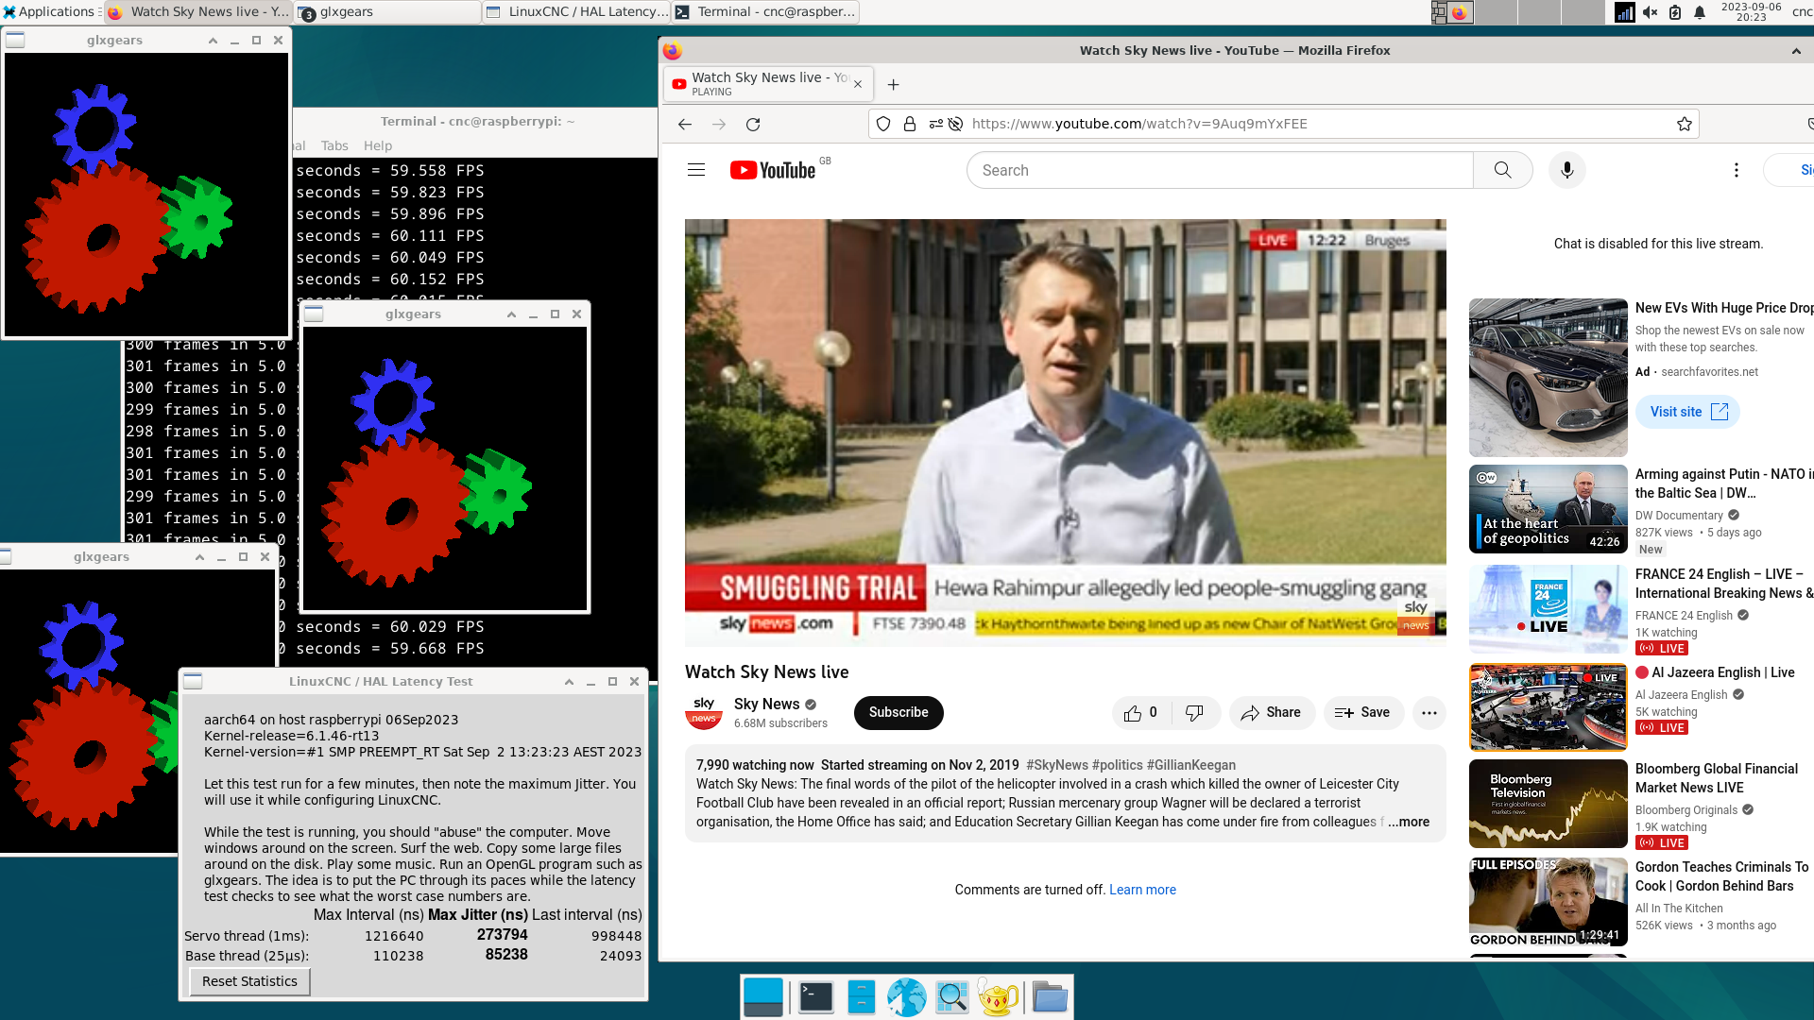Open YouTube settings three-dot menu
This screenshot has height=1020, width=1814.
1736,170
